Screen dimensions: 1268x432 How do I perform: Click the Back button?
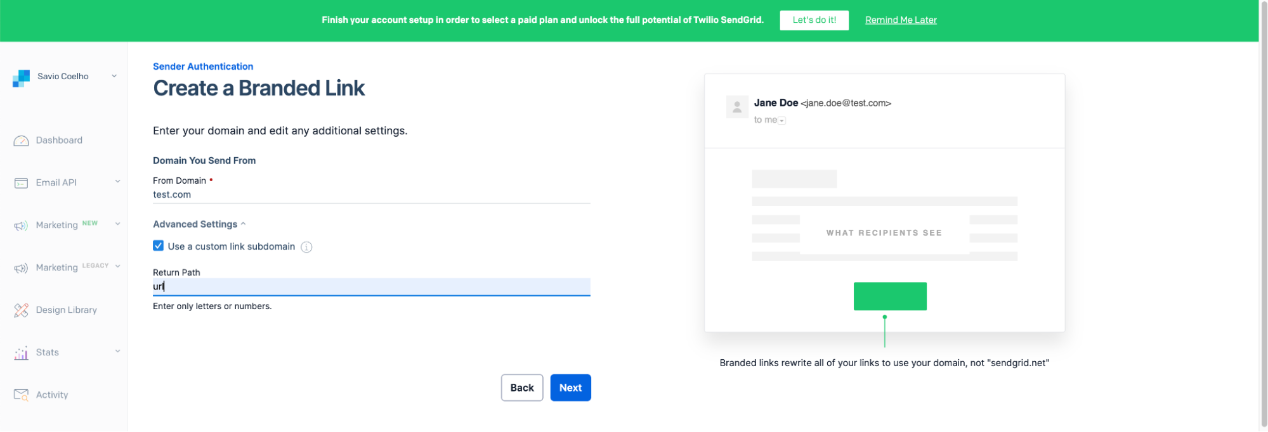tap(522, 388)
